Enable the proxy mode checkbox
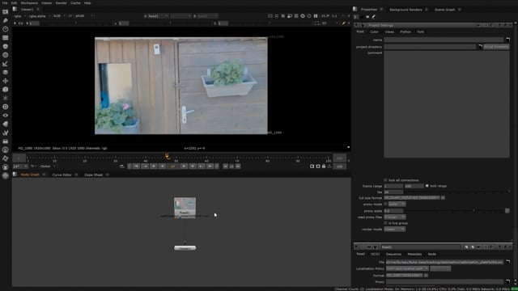This screenshot has width=518, height=291. pyautogui.click(x=385, y=204)
